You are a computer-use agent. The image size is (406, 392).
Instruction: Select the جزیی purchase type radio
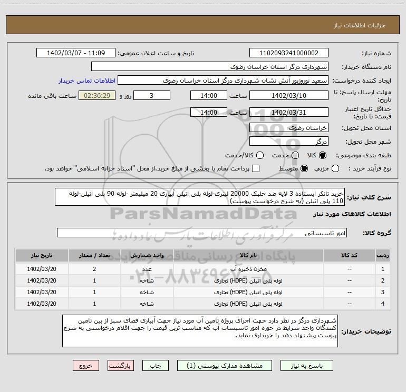click(x=335, y=168)
